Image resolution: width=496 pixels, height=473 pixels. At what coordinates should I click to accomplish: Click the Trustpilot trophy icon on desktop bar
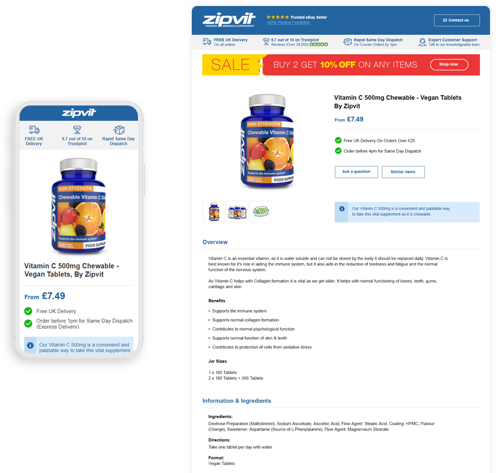click(266, 42)
